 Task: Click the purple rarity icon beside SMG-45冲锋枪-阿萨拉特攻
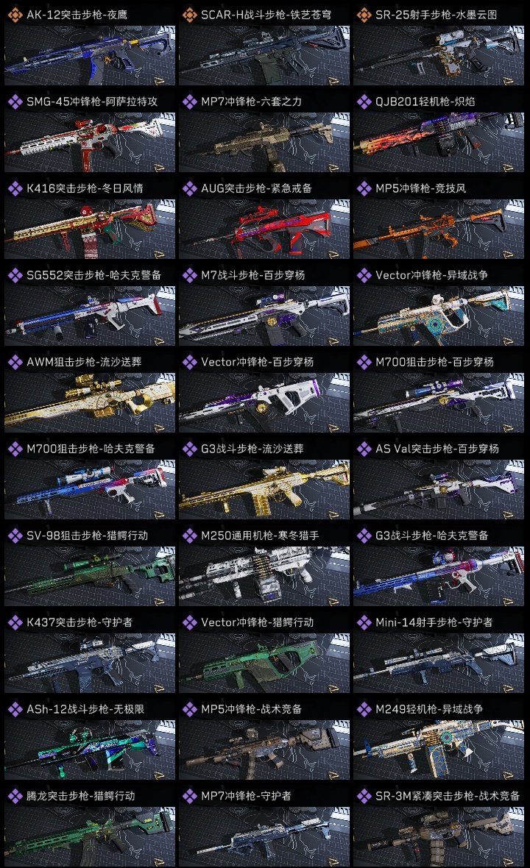15,102
